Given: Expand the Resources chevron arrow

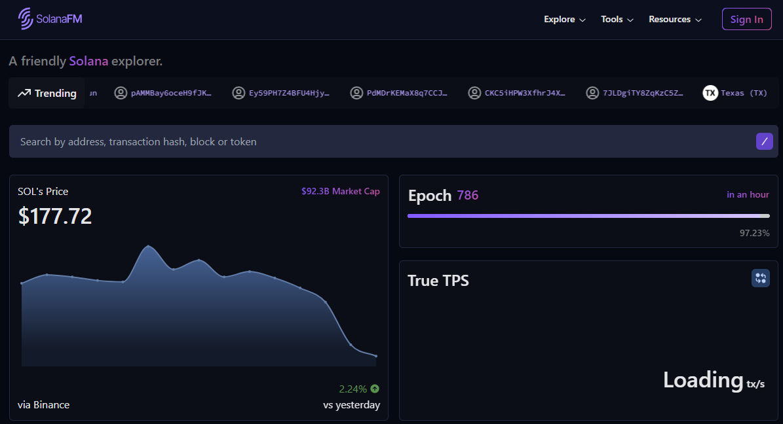Looking at the screenshot, I should click(x=698, y=20).
